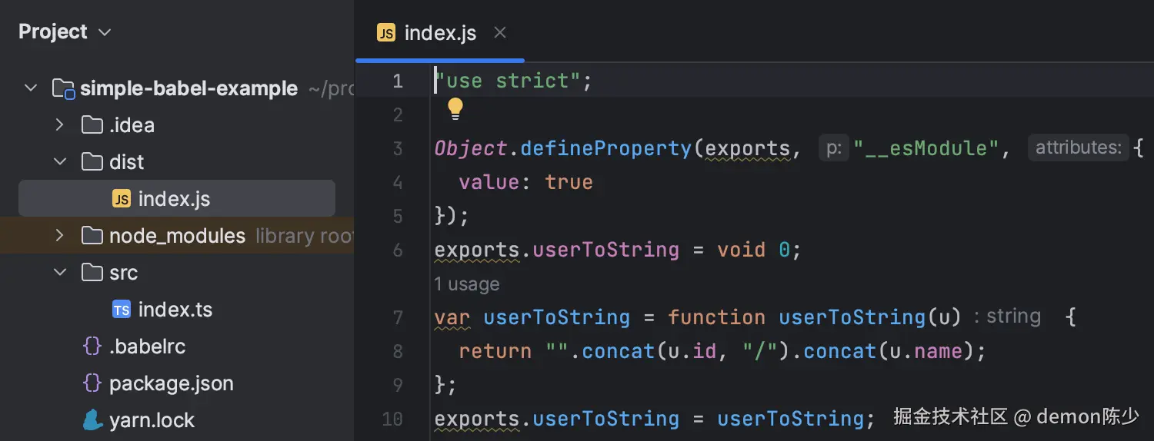
Task: Click the .babelrc JSON braces icon
Action: [x=92, y=346]
